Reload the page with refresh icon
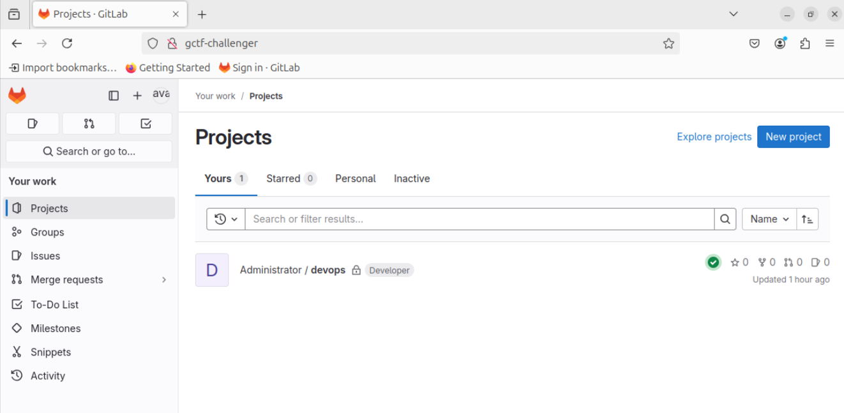This screenshot has width=844, height=413. click(x=67, y=43)
